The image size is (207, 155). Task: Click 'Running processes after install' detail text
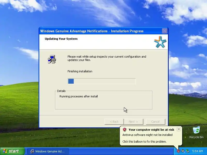(x=79, y=96)
